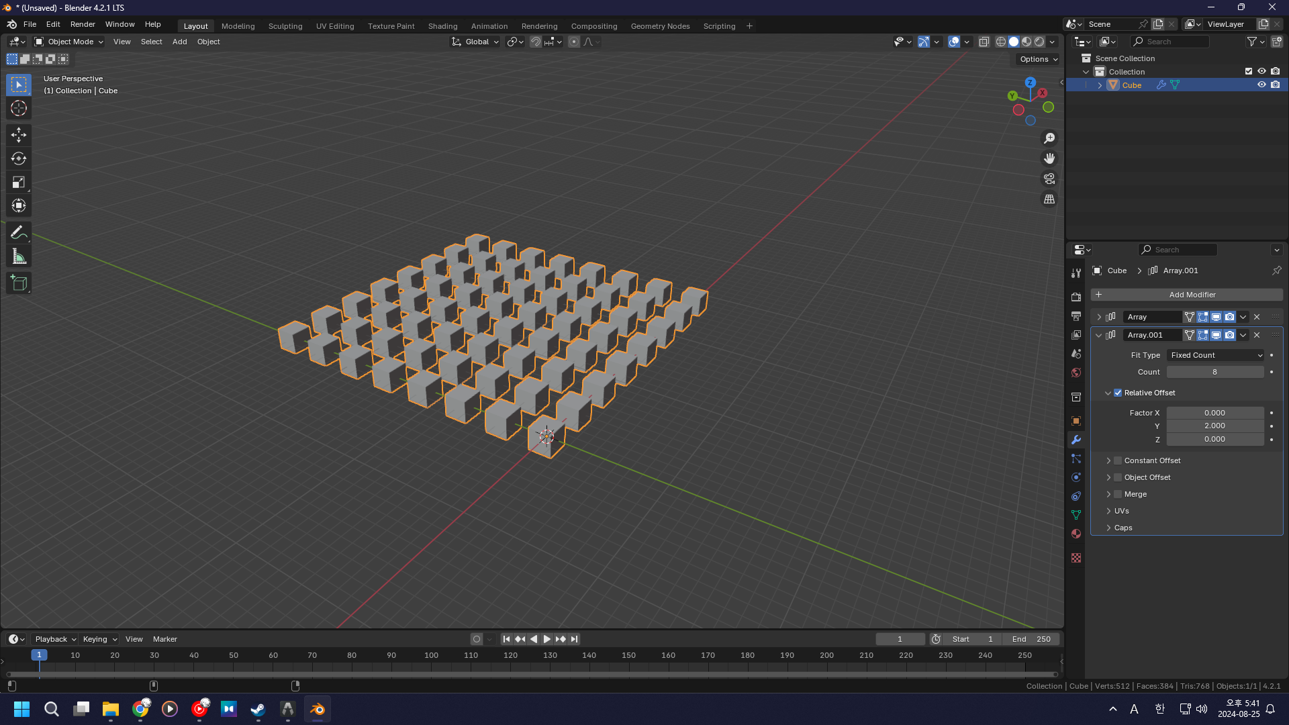This screenshot has height=725, width=1289.
Task: Open the Render menu
Action: [x=83, y=24]
